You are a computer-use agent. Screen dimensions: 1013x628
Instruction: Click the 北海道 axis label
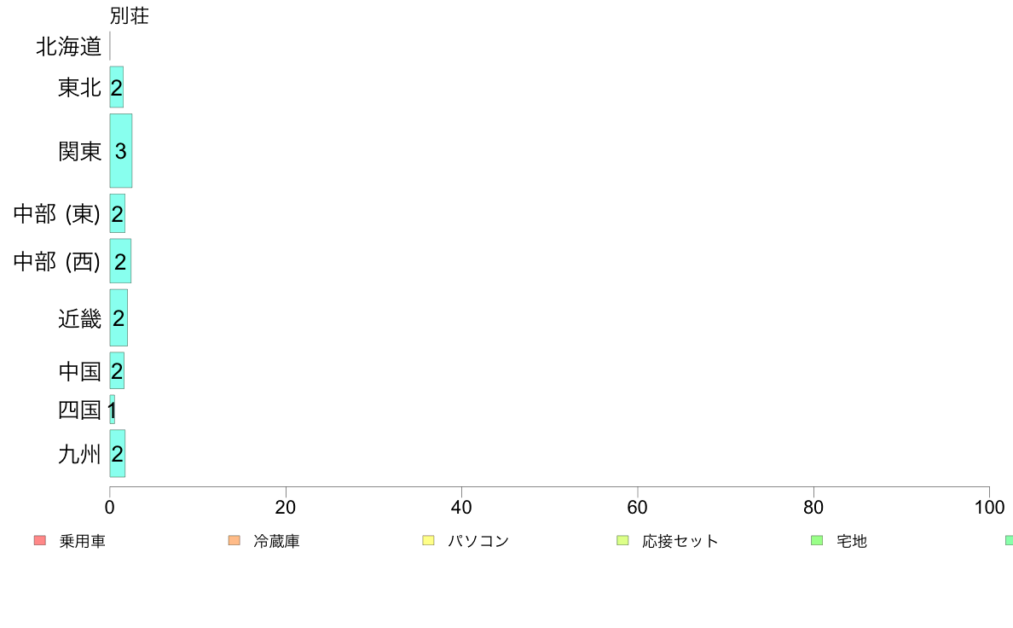coord(68,47)
